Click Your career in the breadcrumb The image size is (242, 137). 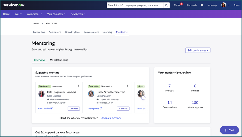pos(51,23)
